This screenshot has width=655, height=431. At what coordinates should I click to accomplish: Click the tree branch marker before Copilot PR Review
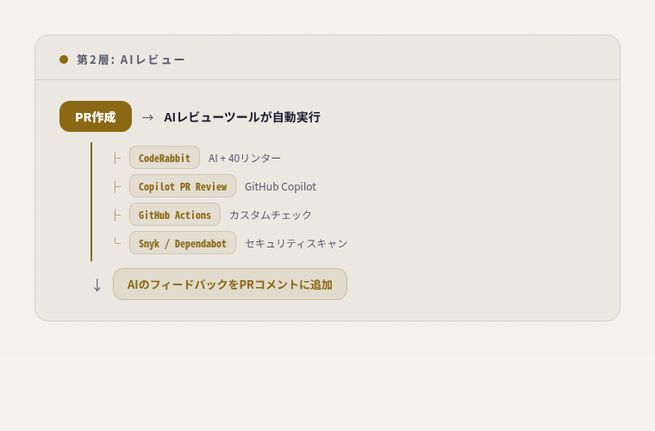[117, 186]
